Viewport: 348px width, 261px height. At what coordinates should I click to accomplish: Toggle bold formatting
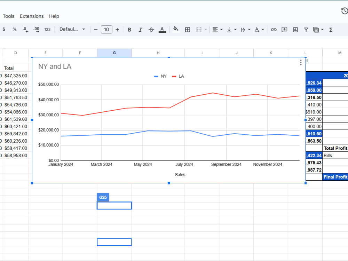tap(129, 30)
